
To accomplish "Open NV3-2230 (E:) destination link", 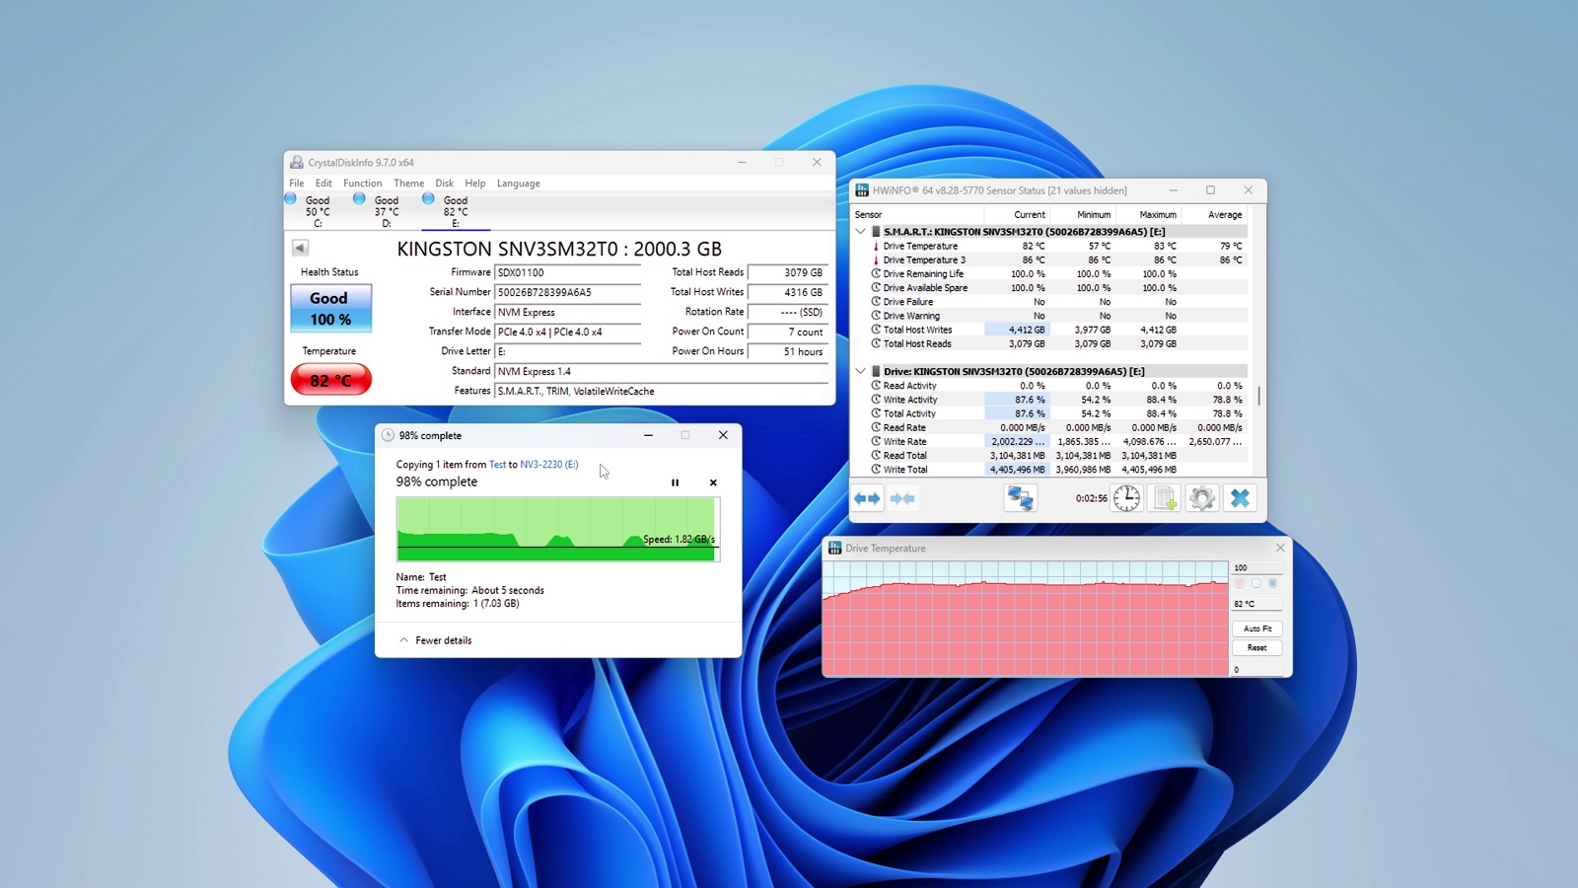I will coord(549,465).
